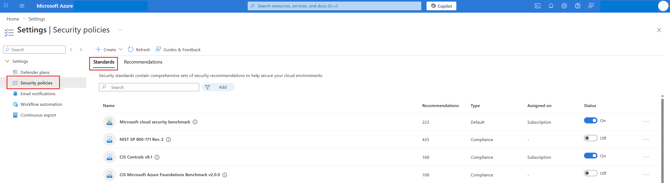Open Guides & Feedback
Image resolution: width=670 pixels, height=183 pixels.
pyautogui.click(x=178, y=50)
